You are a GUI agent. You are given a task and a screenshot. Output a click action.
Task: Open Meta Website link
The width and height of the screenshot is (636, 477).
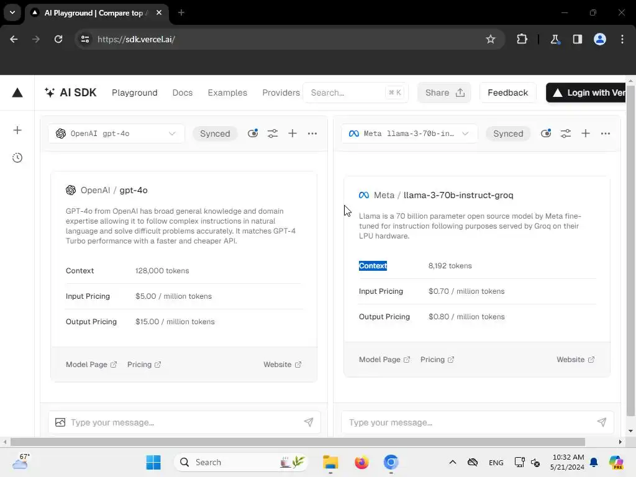click(576, 360)
